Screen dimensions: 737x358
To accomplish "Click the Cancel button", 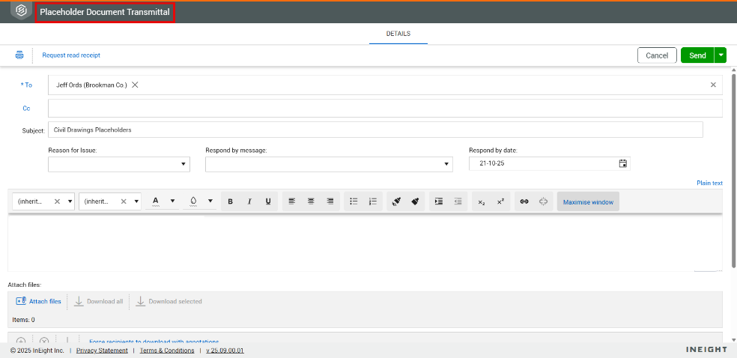I will [x=657, y=55].
